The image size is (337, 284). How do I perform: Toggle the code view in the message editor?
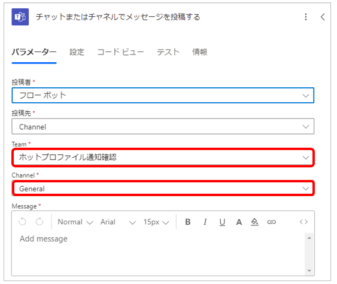coord(303,222)
